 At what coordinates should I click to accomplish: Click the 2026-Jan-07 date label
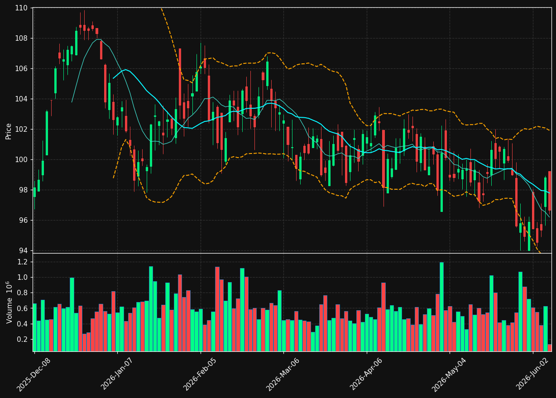point(117,374)
